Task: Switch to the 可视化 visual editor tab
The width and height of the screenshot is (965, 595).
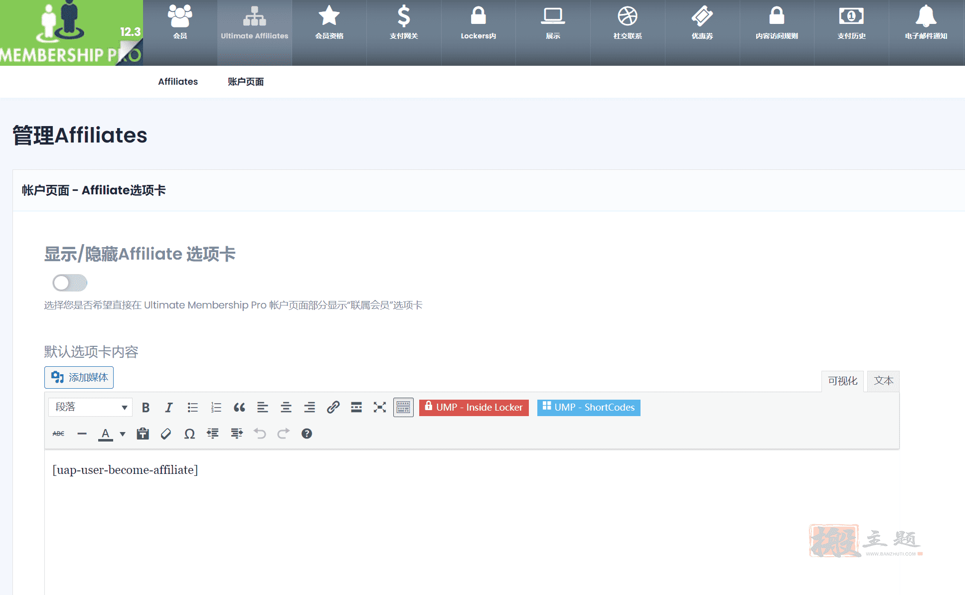Action: pos(842,381)
